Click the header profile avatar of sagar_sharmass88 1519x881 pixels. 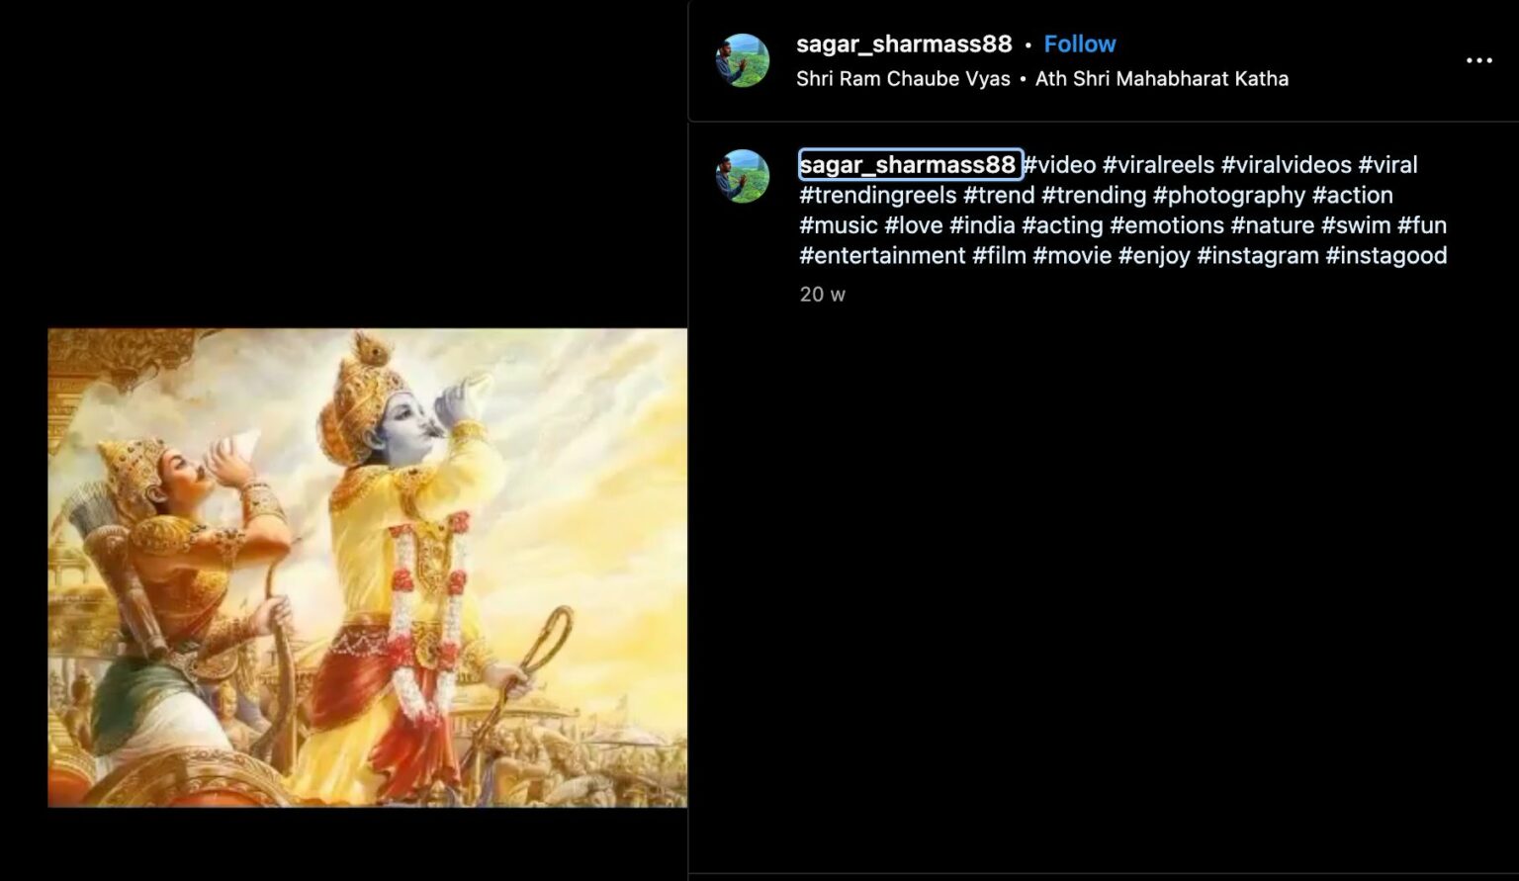click(x=743, y=60)
